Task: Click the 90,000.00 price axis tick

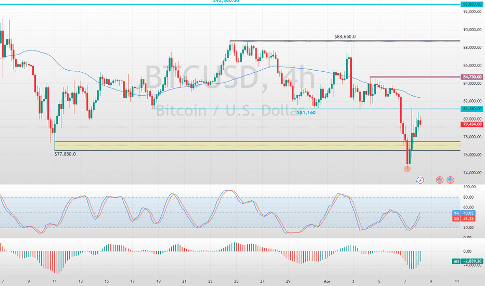Action: pos(473,30)
